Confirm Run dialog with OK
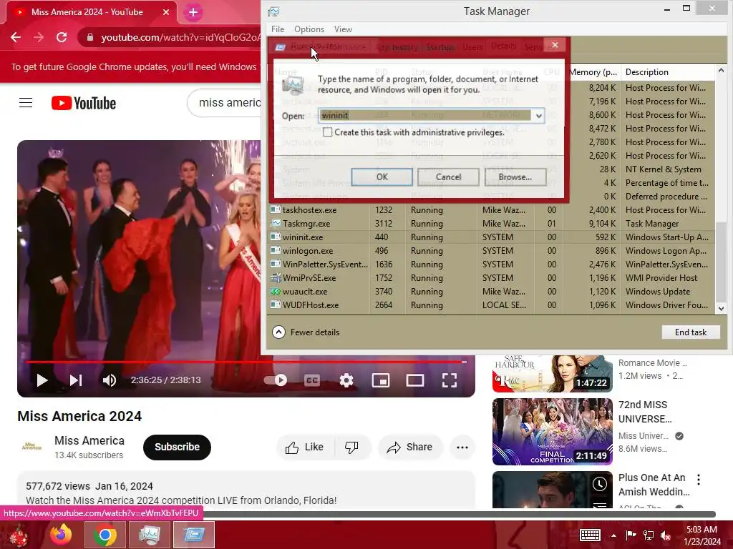The width and height of the screenshot is (733, 549). [x=382, y=177]
